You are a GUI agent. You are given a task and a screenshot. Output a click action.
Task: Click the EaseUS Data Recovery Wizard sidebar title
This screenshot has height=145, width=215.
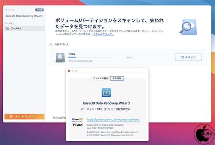point(24,16)
